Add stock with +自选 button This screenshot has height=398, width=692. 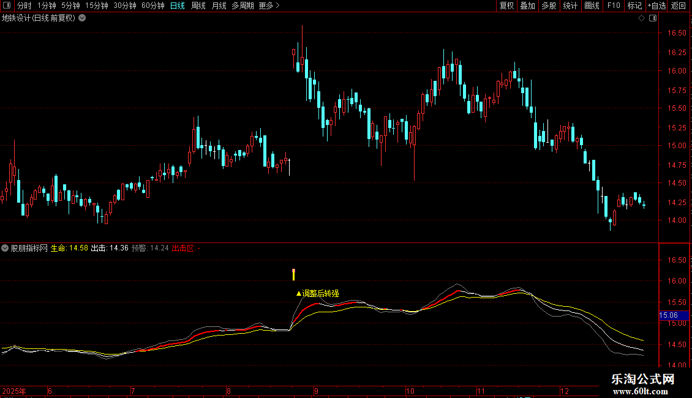click(656, 6)
